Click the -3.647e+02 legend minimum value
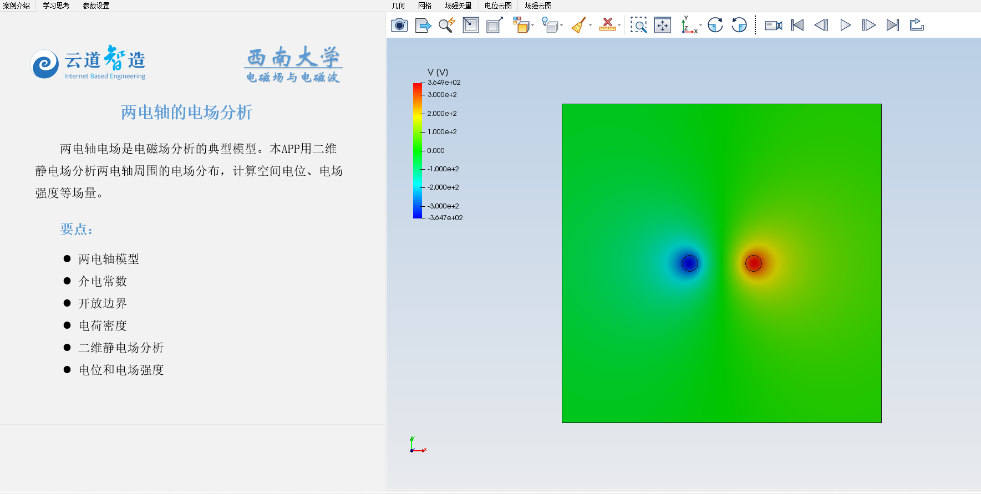This screenshot has width=981, height=494. 445,218
